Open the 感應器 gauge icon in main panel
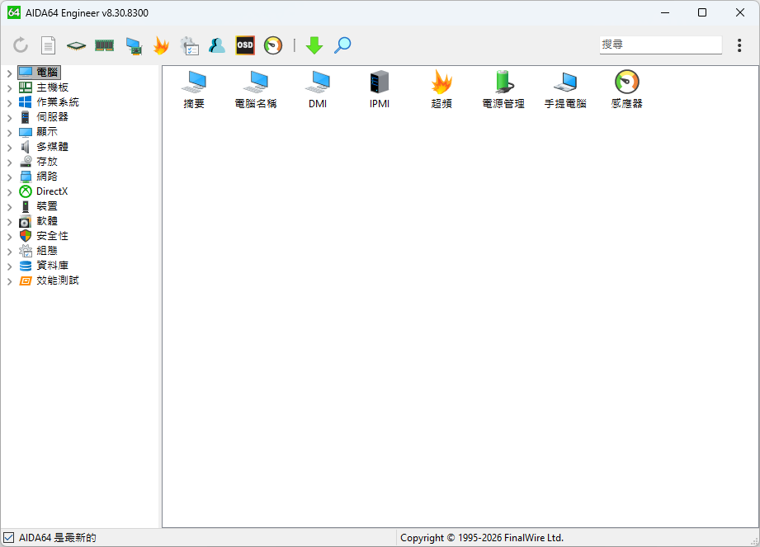760x547 pixels. coord(627,82)
